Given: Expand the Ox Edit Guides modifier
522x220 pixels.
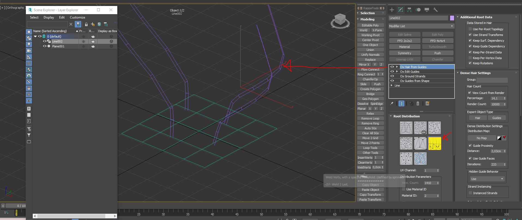Looking at the screenshot, I should [397, 72].
